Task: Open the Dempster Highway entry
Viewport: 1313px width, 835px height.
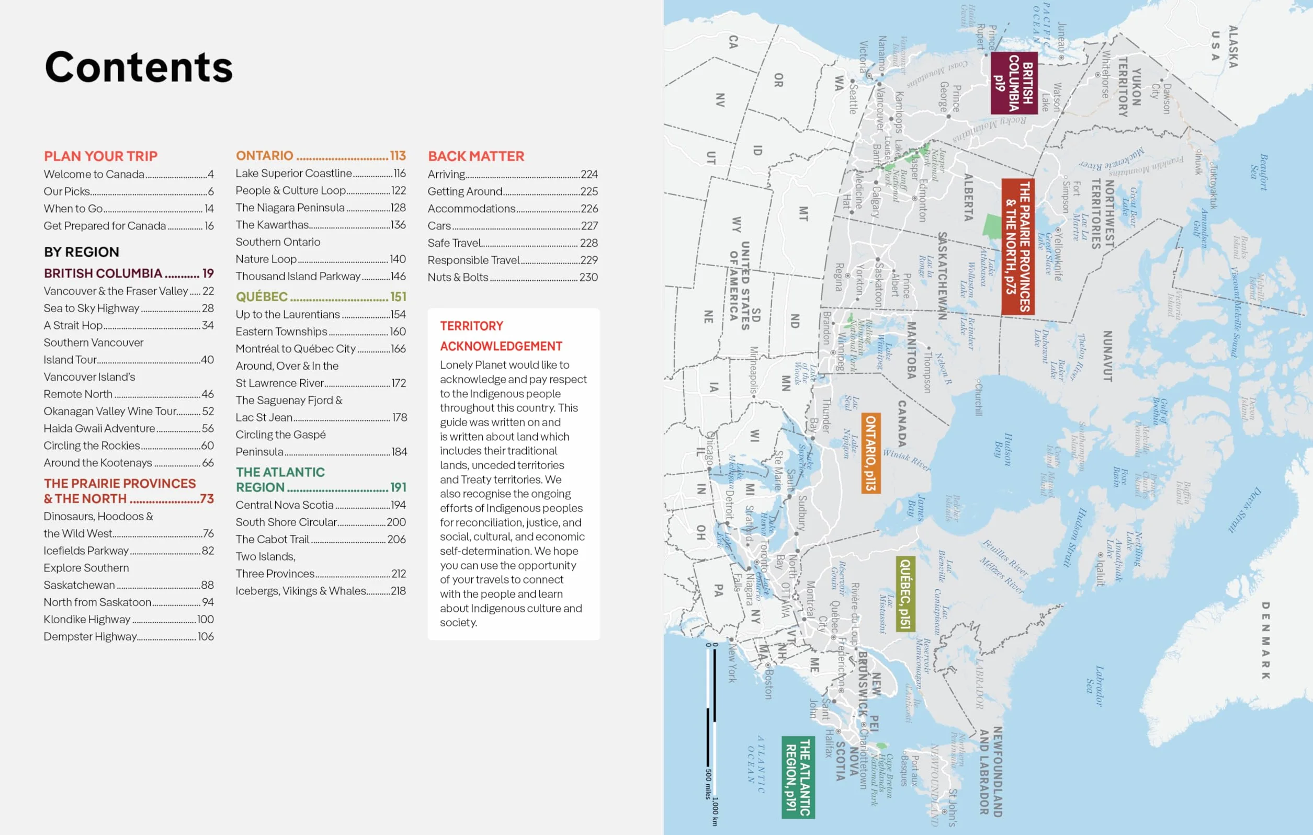Action: (129, 636)
